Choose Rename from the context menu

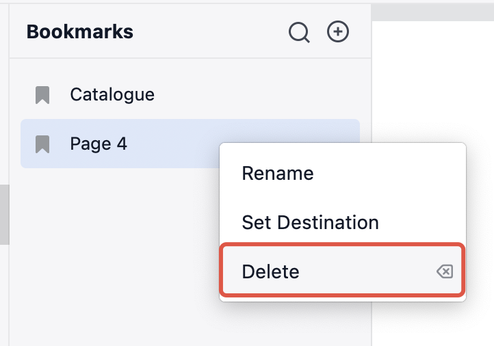click(x=278, y=174)
